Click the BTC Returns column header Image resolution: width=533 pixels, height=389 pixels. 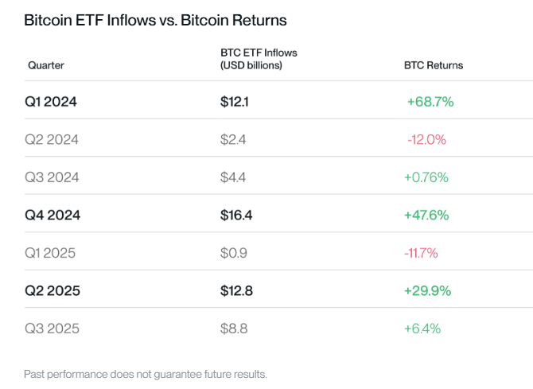point(434,65)
